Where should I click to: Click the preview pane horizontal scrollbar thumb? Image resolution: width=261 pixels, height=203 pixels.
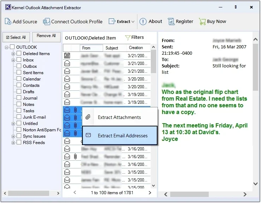(189, 194)
